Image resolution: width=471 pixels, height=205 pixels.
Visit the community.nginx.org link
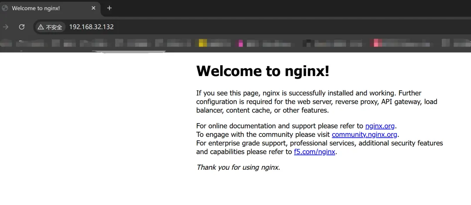[x=364, y=134]
